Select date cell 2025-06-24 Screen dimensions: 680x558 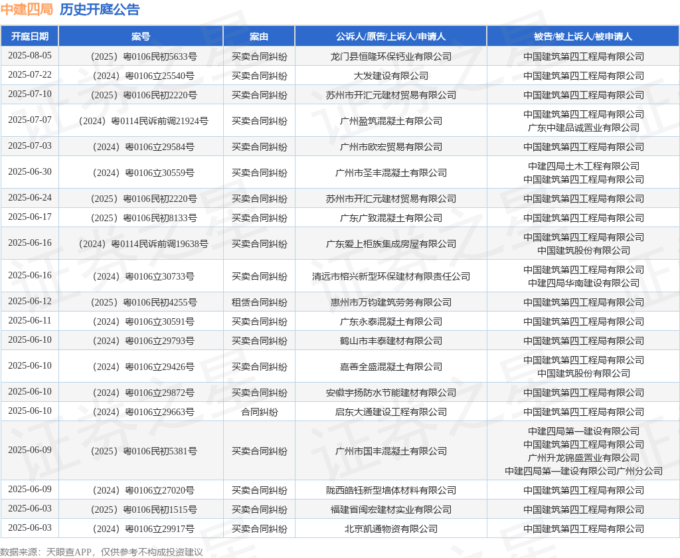pos(29,198)
